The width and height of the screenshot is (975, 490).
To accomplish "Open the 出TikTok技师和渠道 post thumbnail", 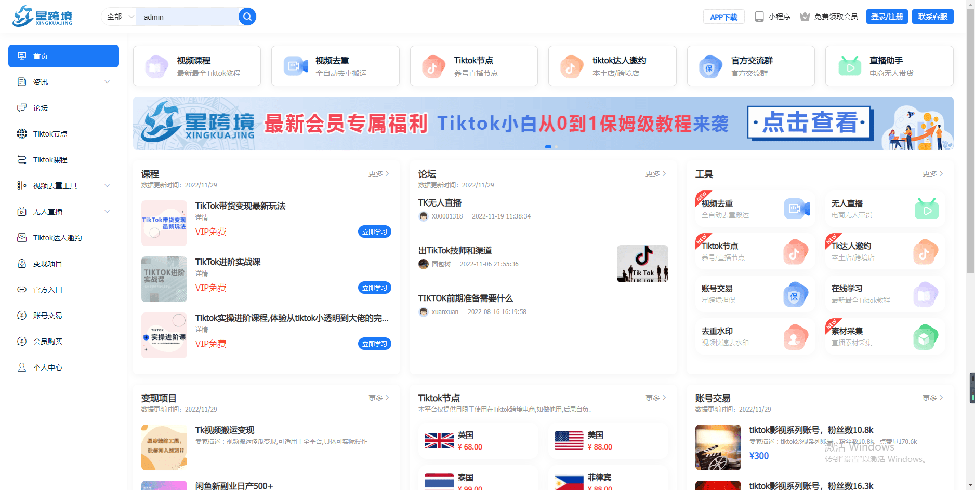I will 642,264.
